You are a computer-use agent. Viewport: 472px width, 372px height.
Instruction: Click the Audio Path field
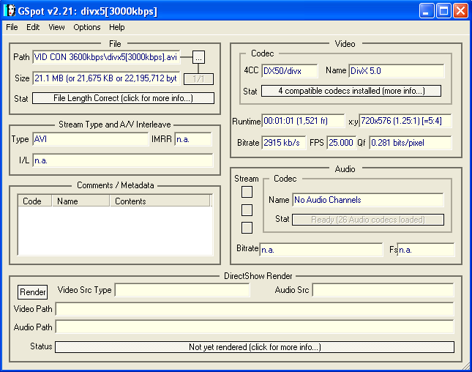pyautogui.click(x=255, y=327)
